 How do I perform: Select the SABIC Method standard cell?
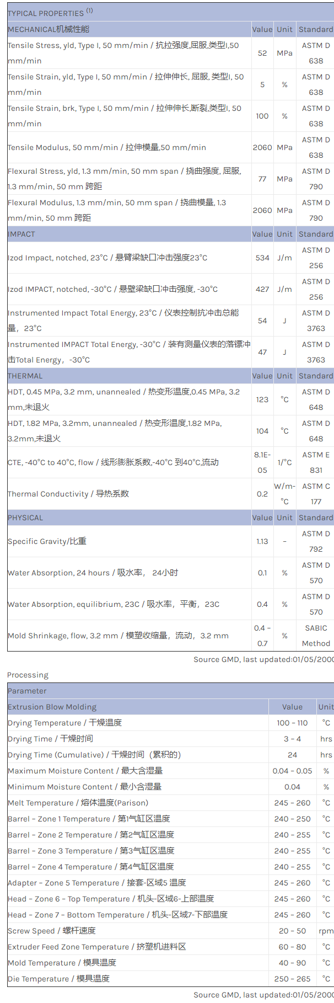coord(316,636)
